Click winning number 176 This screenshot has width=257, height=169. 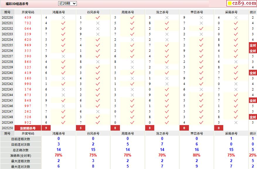pyautogui.click(x=28, y=89)
